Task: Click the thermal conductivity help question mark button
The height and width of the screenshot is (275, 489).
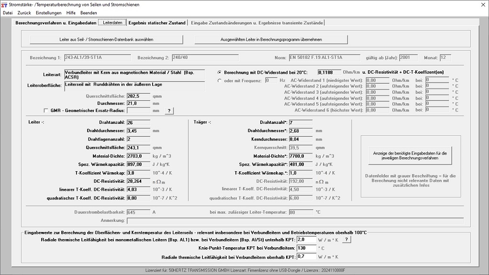Action: 347,240
